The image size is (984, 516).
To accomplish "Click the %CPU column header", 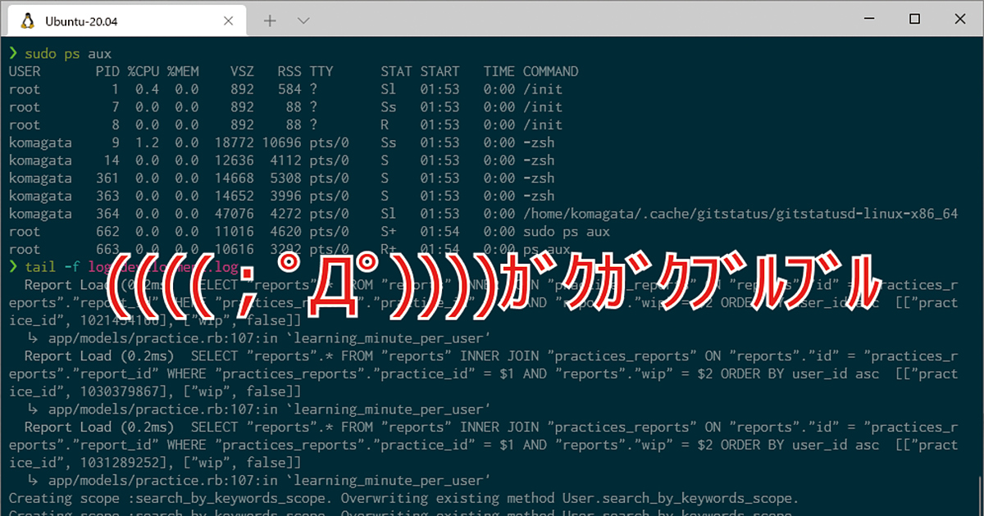I will pos(143,71).
